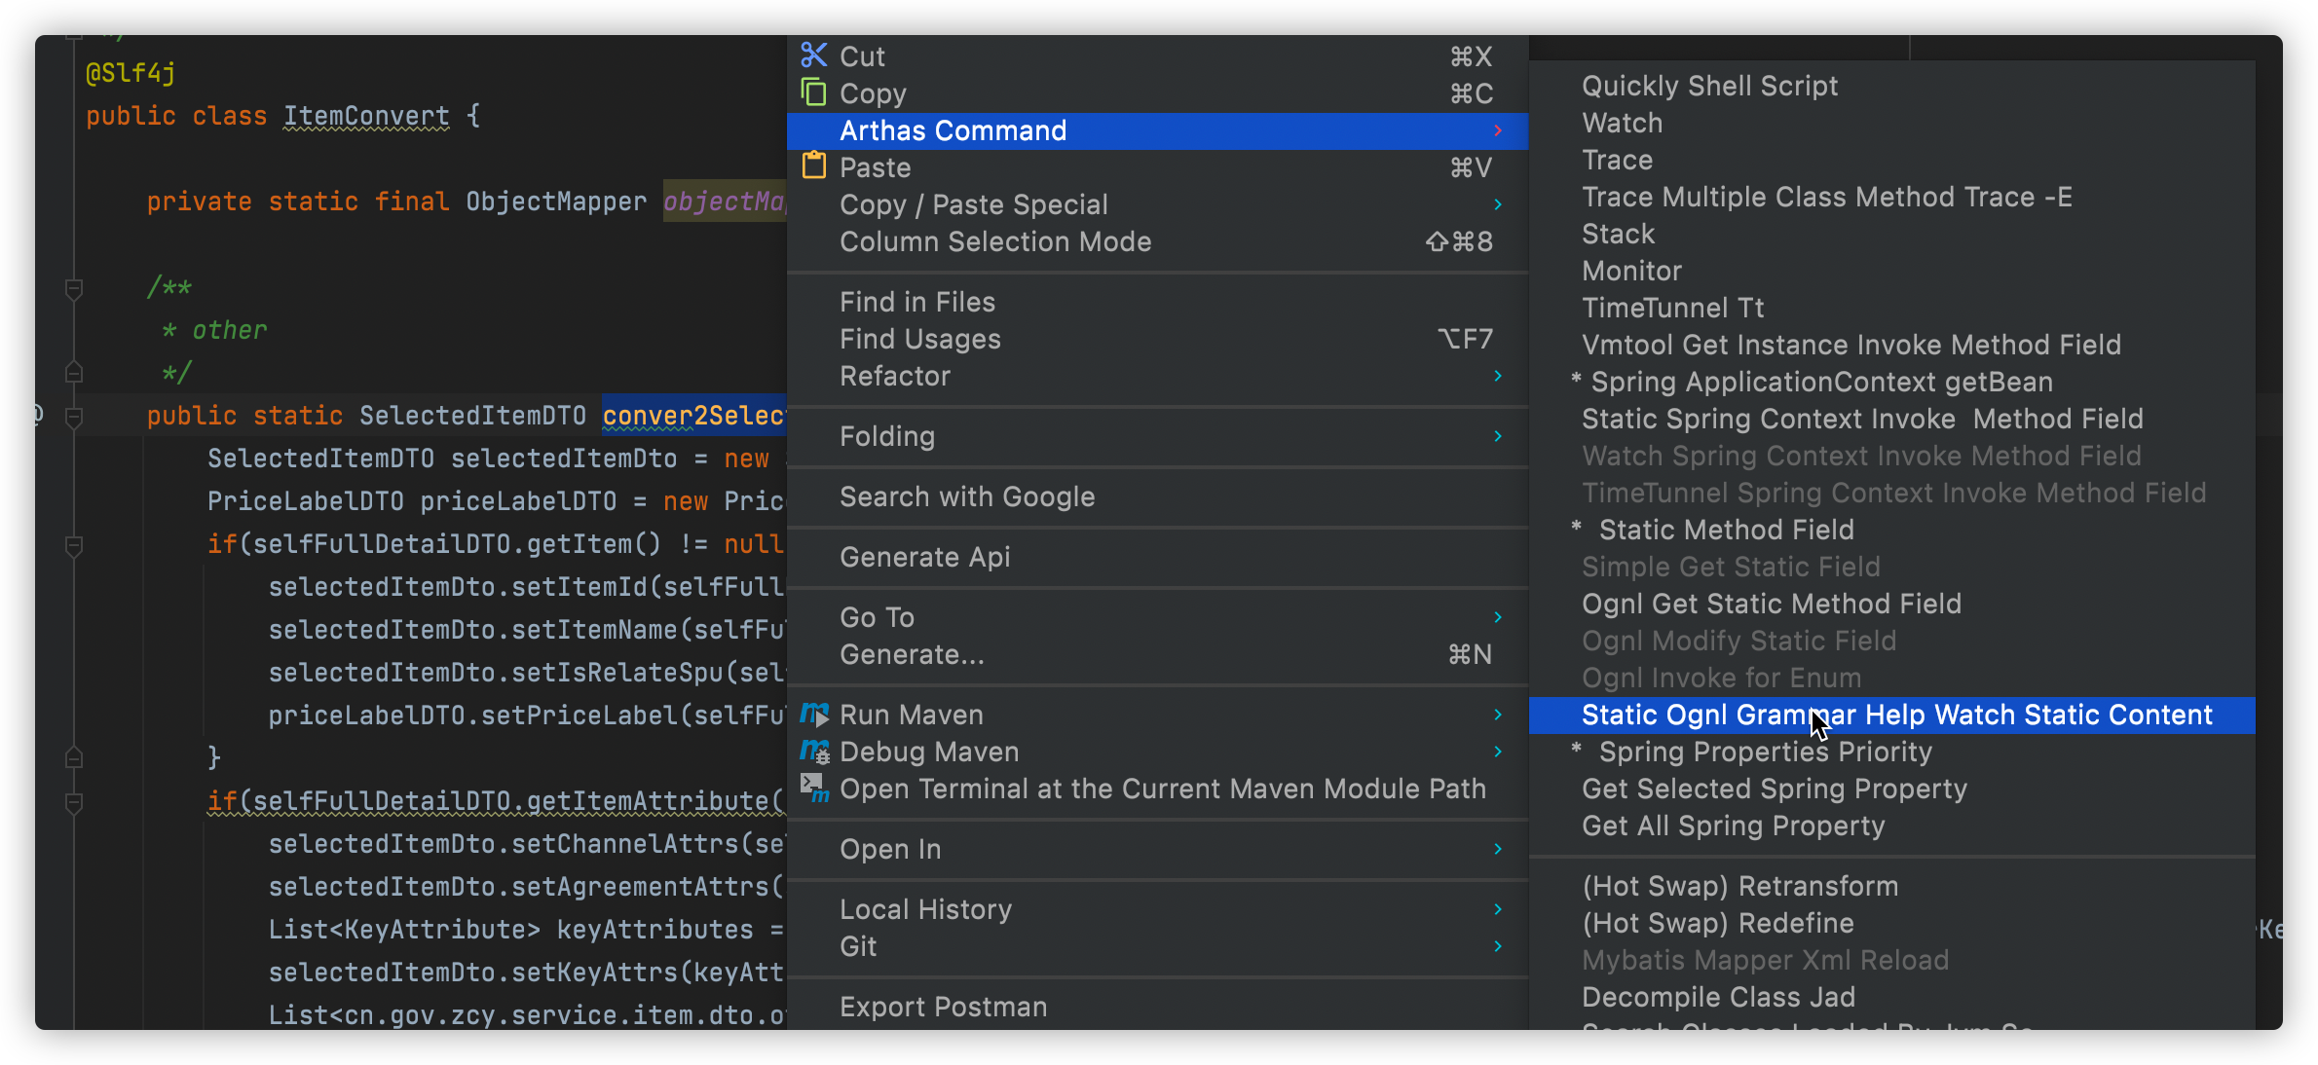2318x1065 pixels.
Task: Click the Open Terminal Maven icon
Action: [814, 789]
